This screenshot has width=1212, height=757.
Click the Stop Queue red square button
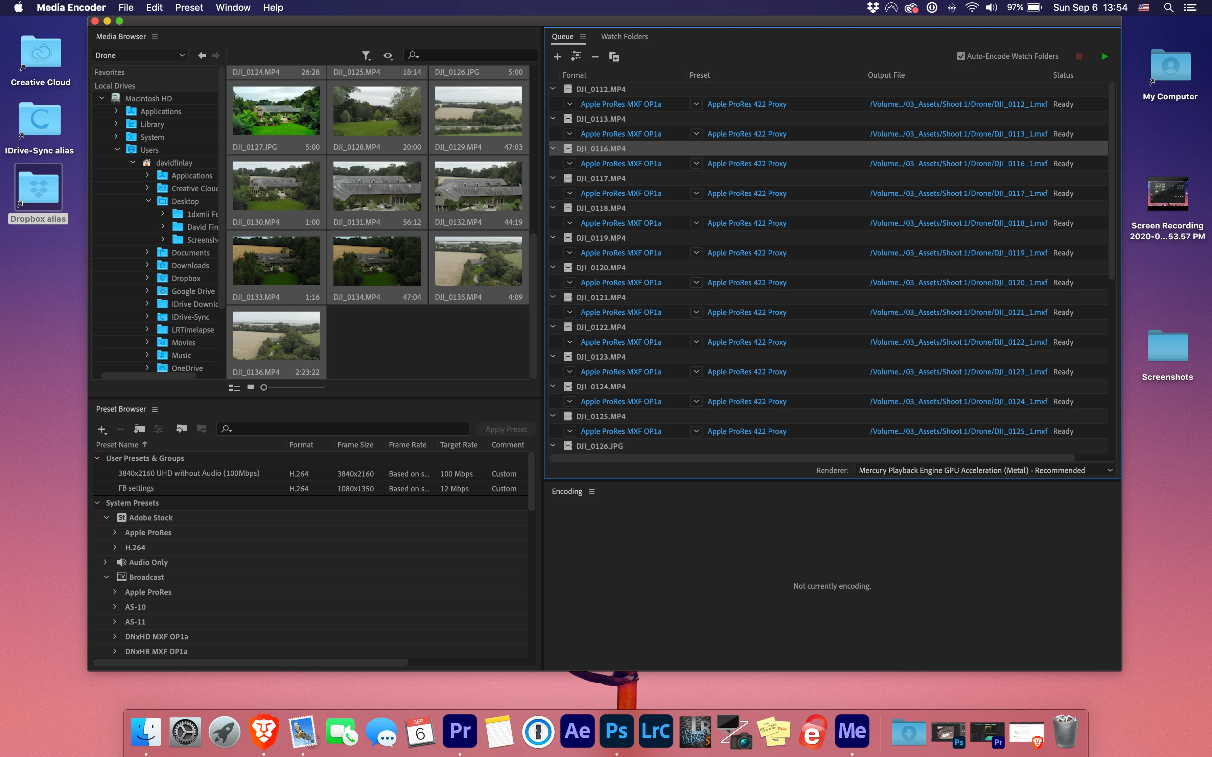tap(1079, 56)
